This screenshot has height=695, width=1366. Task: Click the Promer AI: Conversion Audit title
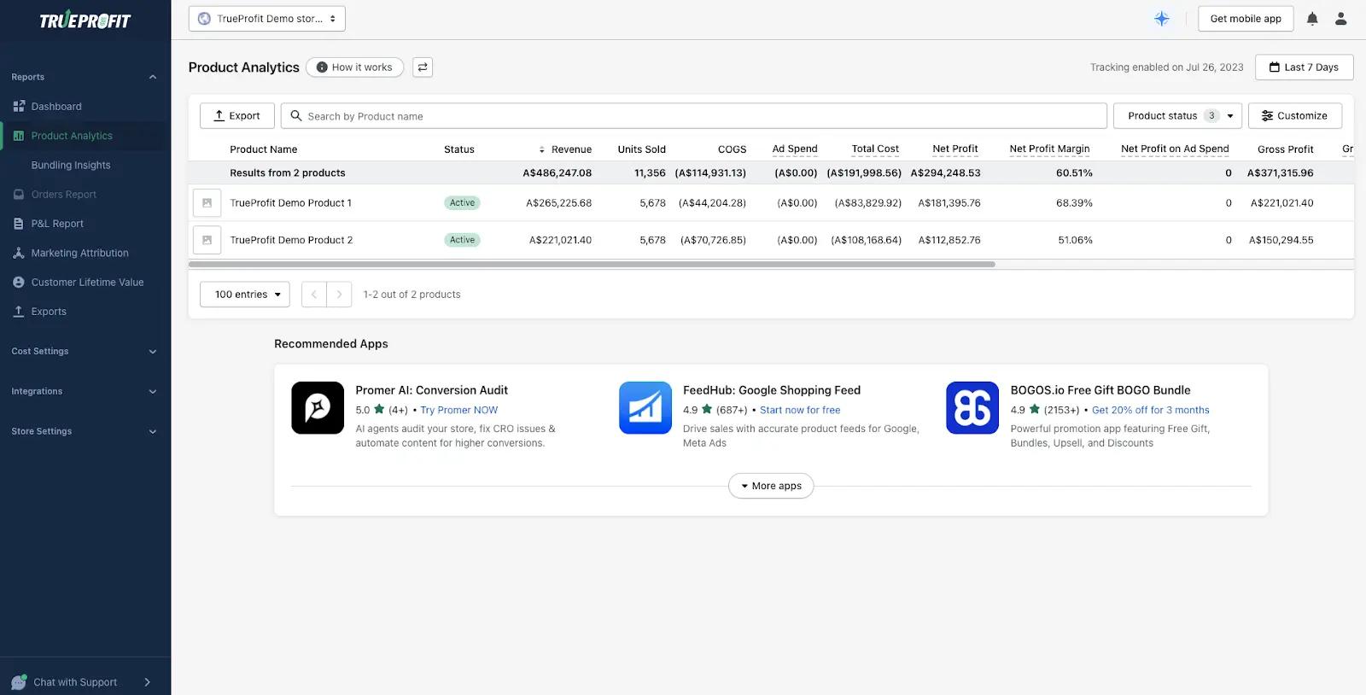432,390
